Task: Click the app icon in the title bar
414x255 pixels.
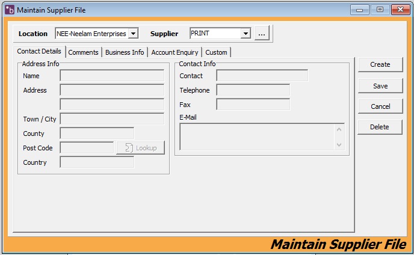Action: click(x=10, y=10)
